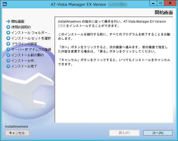Screen dimensions: 178x141
Task: Click the paragraph about 「次へ」ボタン
Action: (113, 49)
